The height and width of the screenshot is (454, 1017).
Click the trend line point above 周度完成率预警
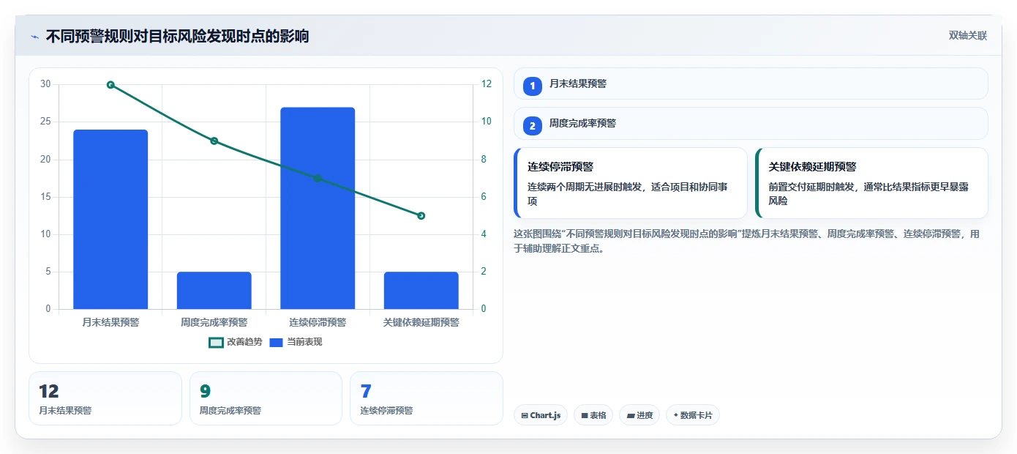[214, 141]
